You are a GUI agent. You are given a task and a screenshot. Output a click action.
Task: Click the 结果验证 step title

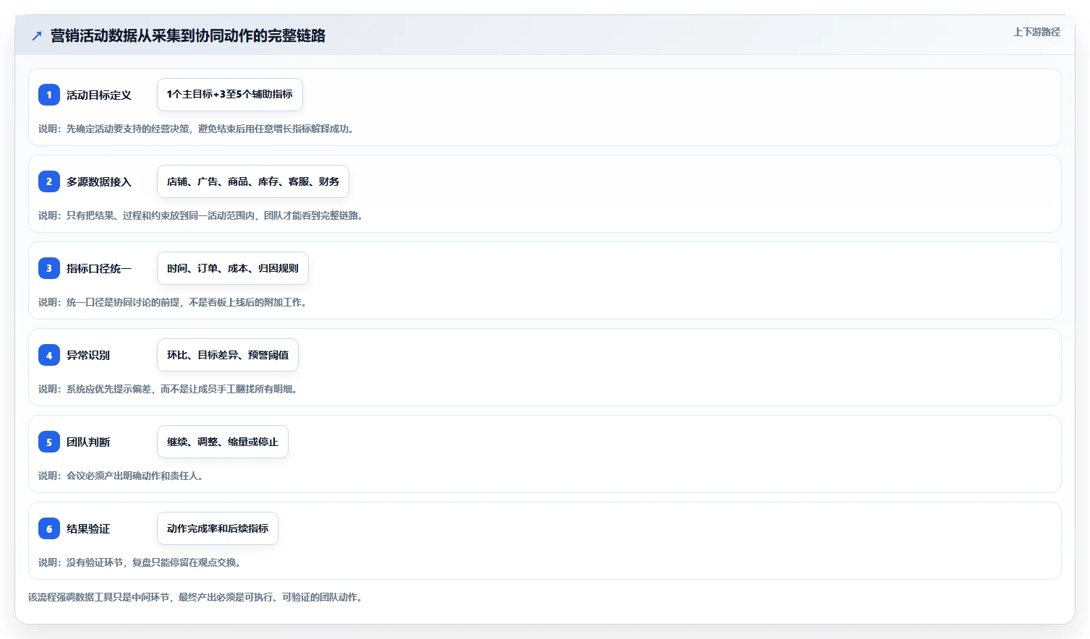click(x=88, y=528)
